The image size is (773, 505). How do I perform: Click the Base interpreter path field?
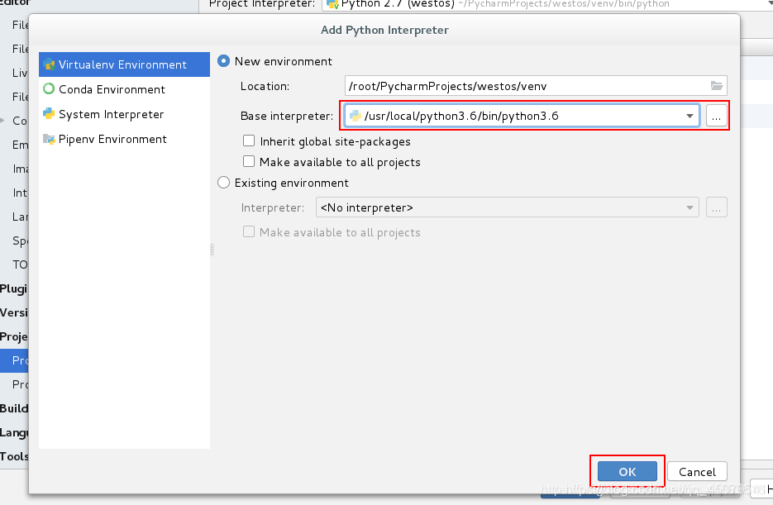pyautogui.click(x=522, y=116)
